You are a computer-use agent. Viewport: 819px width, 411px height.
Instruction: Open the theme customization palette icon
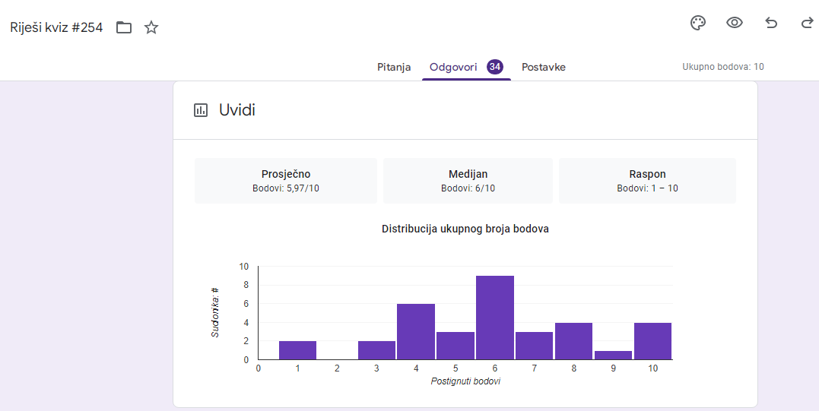click(x=698, y=23)
